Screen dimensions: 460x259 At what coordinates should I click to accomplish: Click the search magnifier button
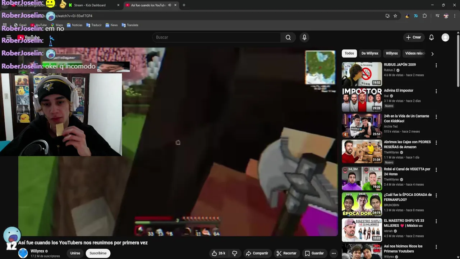coord(288,37)
